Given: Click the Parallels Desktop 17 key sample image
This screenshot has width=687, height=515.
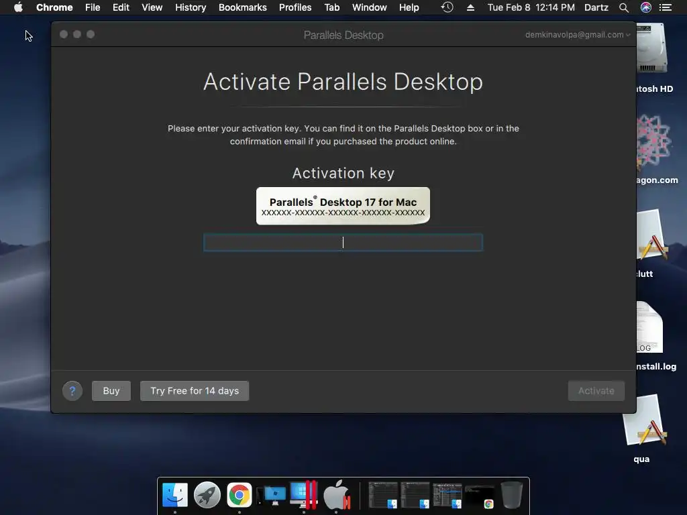Looking at the screenshot, I should point(343,206).
